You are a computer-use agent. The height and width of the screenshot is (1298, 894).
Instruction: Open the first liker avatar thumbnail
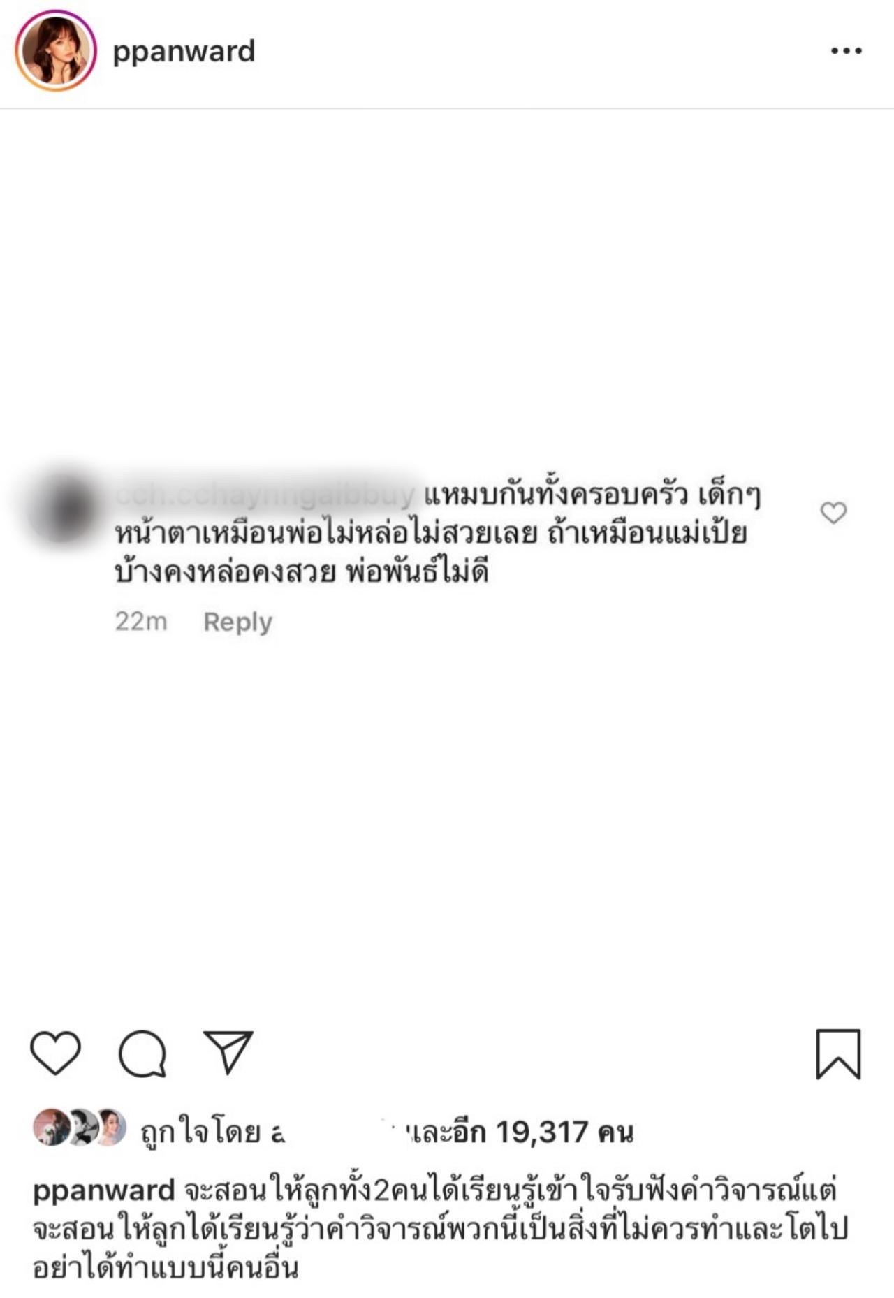pos(51,1126)
